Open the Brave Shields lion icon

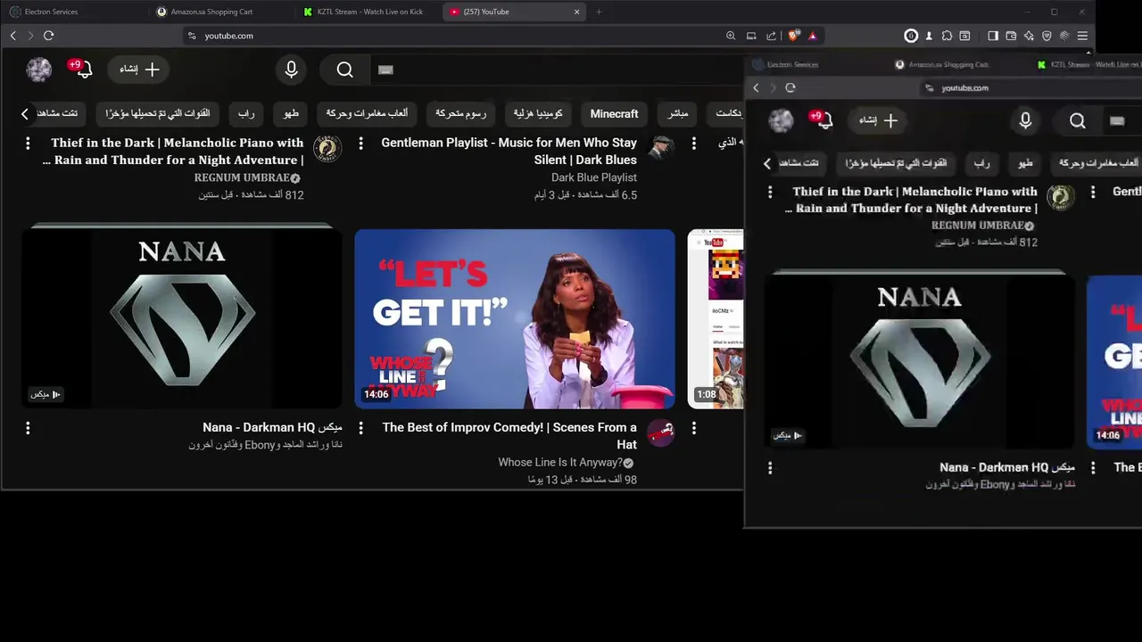coord(793,36)
